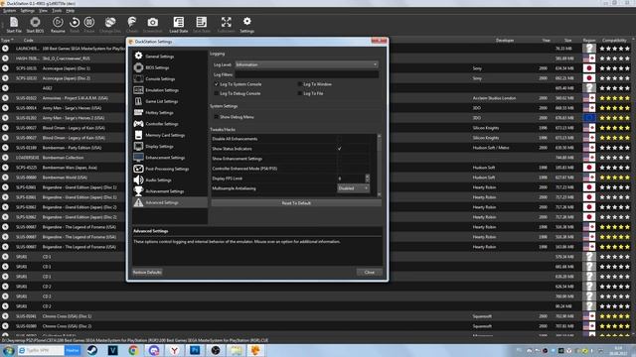
Task: Open Emulation Settings in settings sidebar
Action: point(170,90)
